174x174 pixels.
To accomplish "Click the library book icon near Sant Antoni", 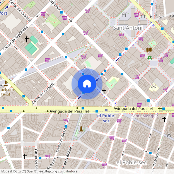I will point(148,49).
